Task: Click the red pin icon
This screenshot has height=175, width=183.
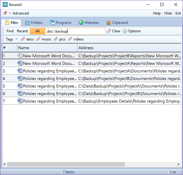Action: (x=5, y=13)
